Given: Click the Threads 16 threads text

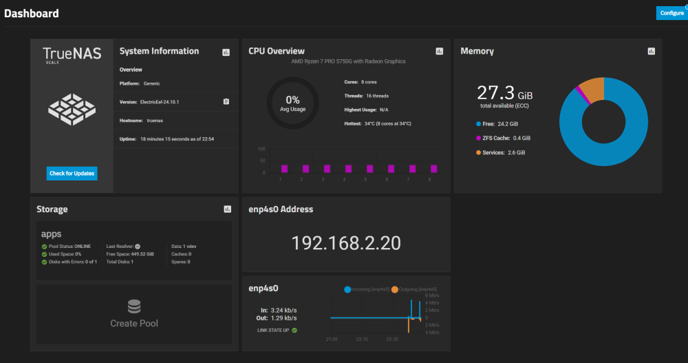Looking at the screenshot, I should point(367,96).
